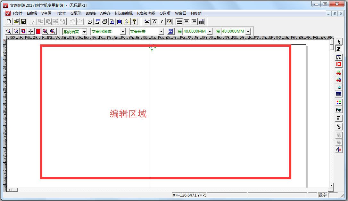Click the character spacing icon with blue arrows

[147, 21]
